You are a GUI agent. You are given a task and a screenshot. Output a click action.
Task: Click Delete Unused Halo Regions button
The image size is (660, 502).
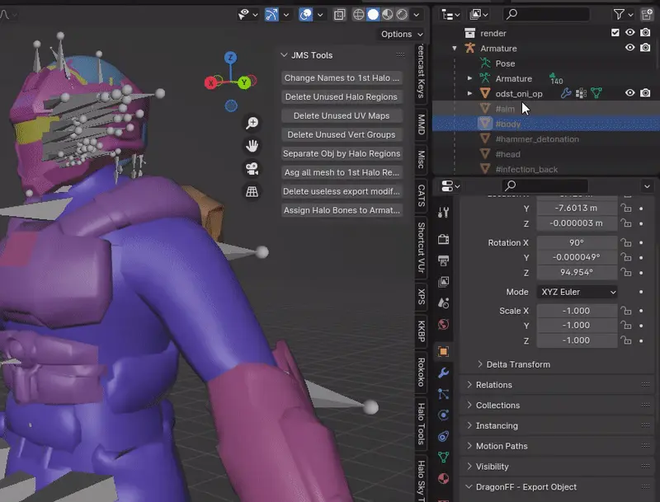[x=342, y=96]
